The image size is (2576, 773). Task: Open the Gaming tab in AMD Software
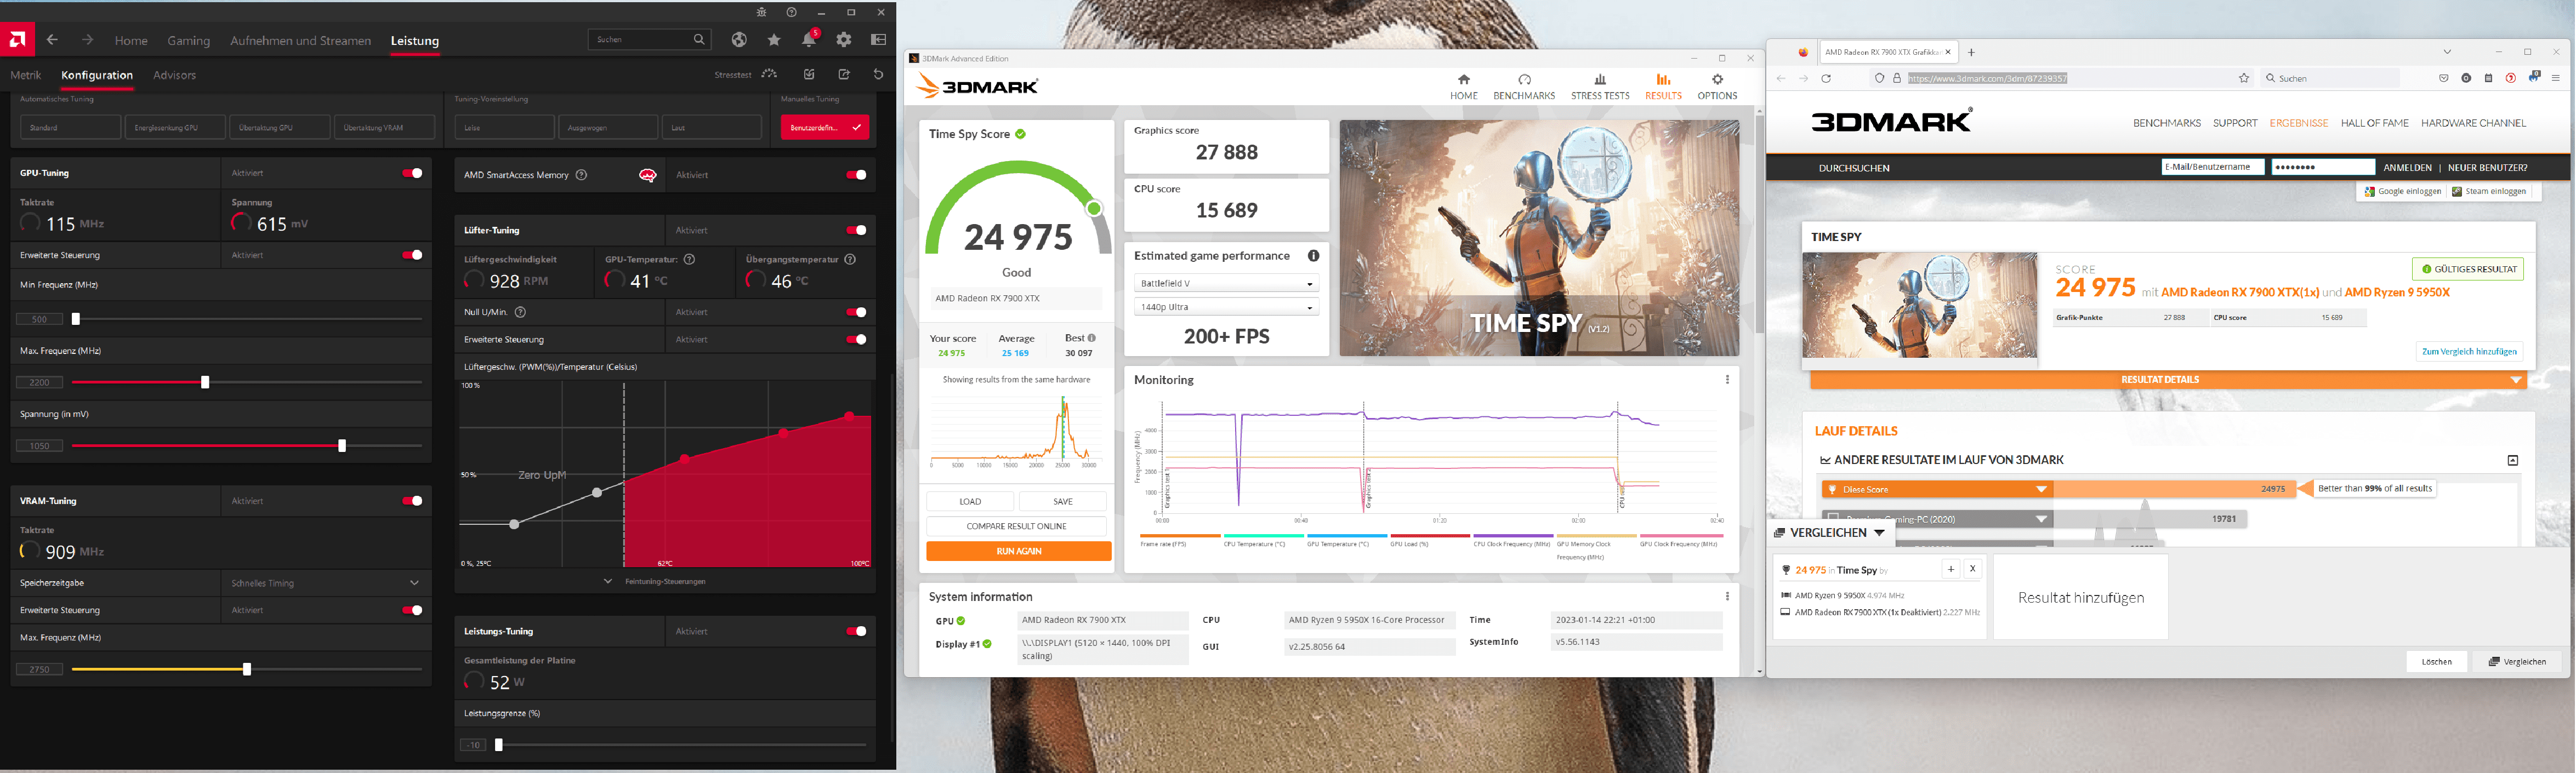(x=188, y=41)
